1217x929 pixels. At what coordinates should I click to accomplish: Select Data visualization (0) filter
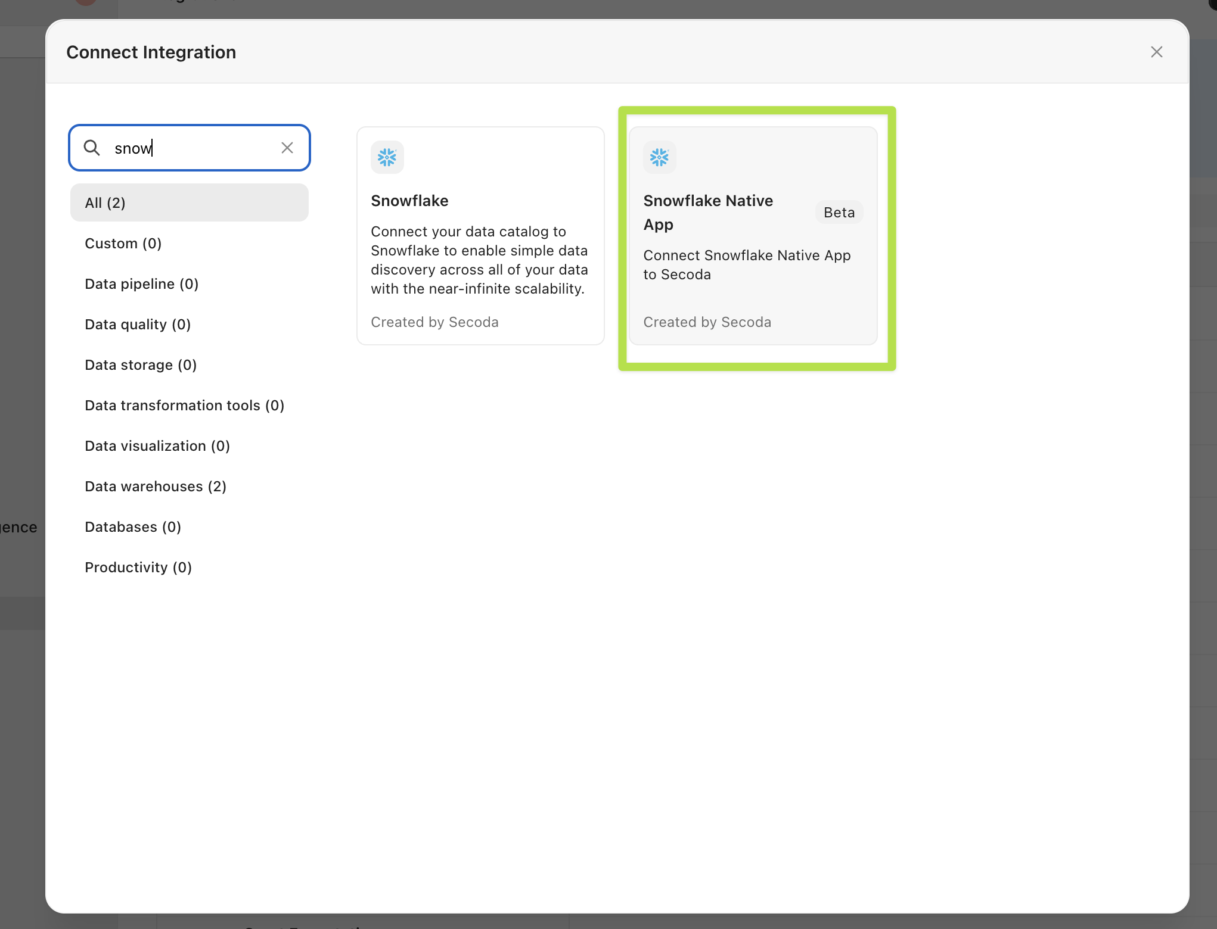coord(157,445)
